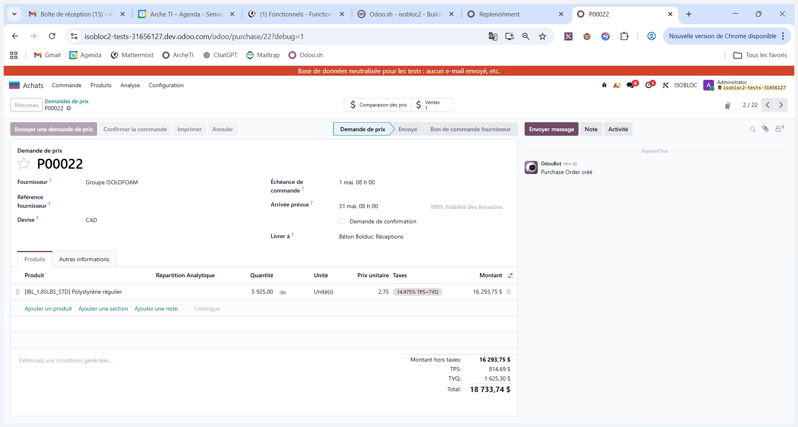The width and height of the screenshot is (798, 427).
Task: Go to the next record arrow
Action: (781, 105)
